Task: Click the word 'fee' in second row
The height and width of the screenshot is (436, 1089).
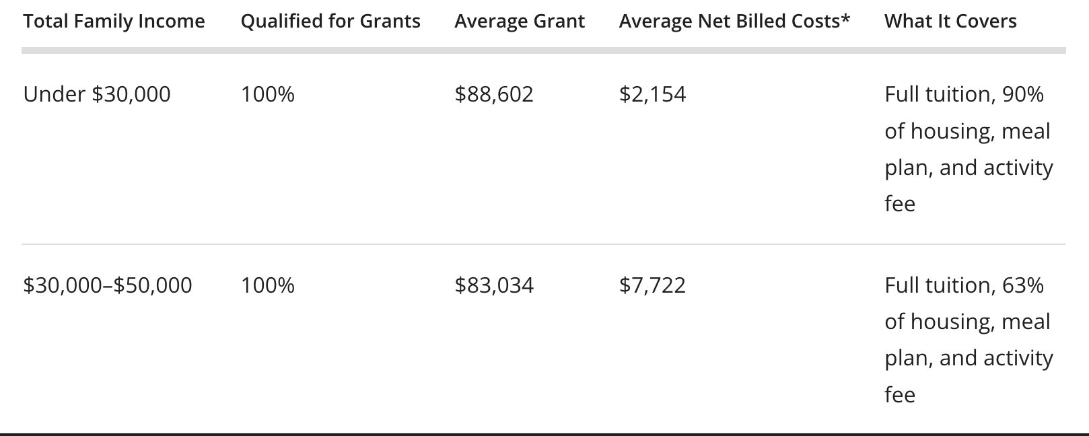Action: point(900,394)
